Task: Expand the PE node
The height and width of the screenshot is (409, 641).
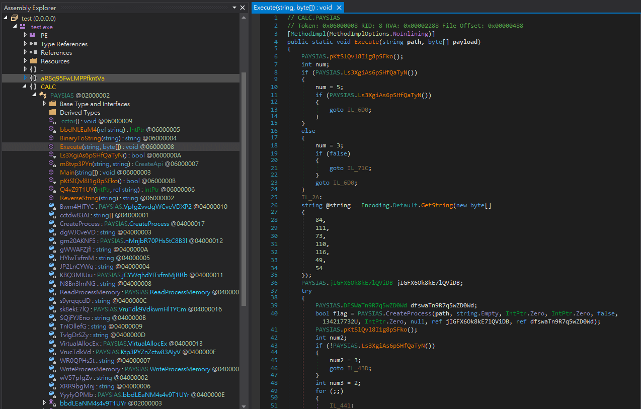Action: pos(26,35)
